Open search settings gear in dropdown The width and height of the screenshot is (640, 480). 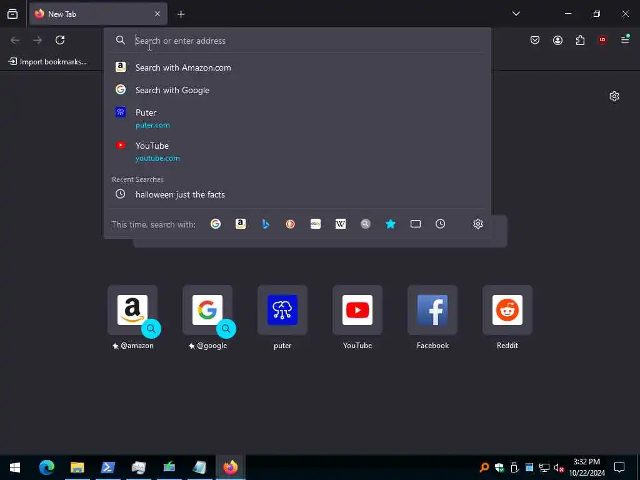(478, 224)
